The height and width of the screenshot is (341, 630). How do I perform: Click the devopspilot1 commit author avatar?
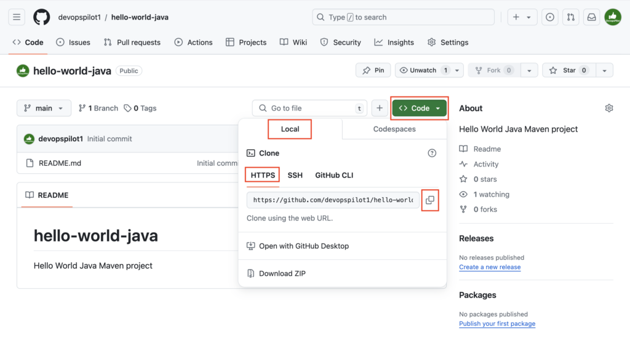tap(29, 139)
